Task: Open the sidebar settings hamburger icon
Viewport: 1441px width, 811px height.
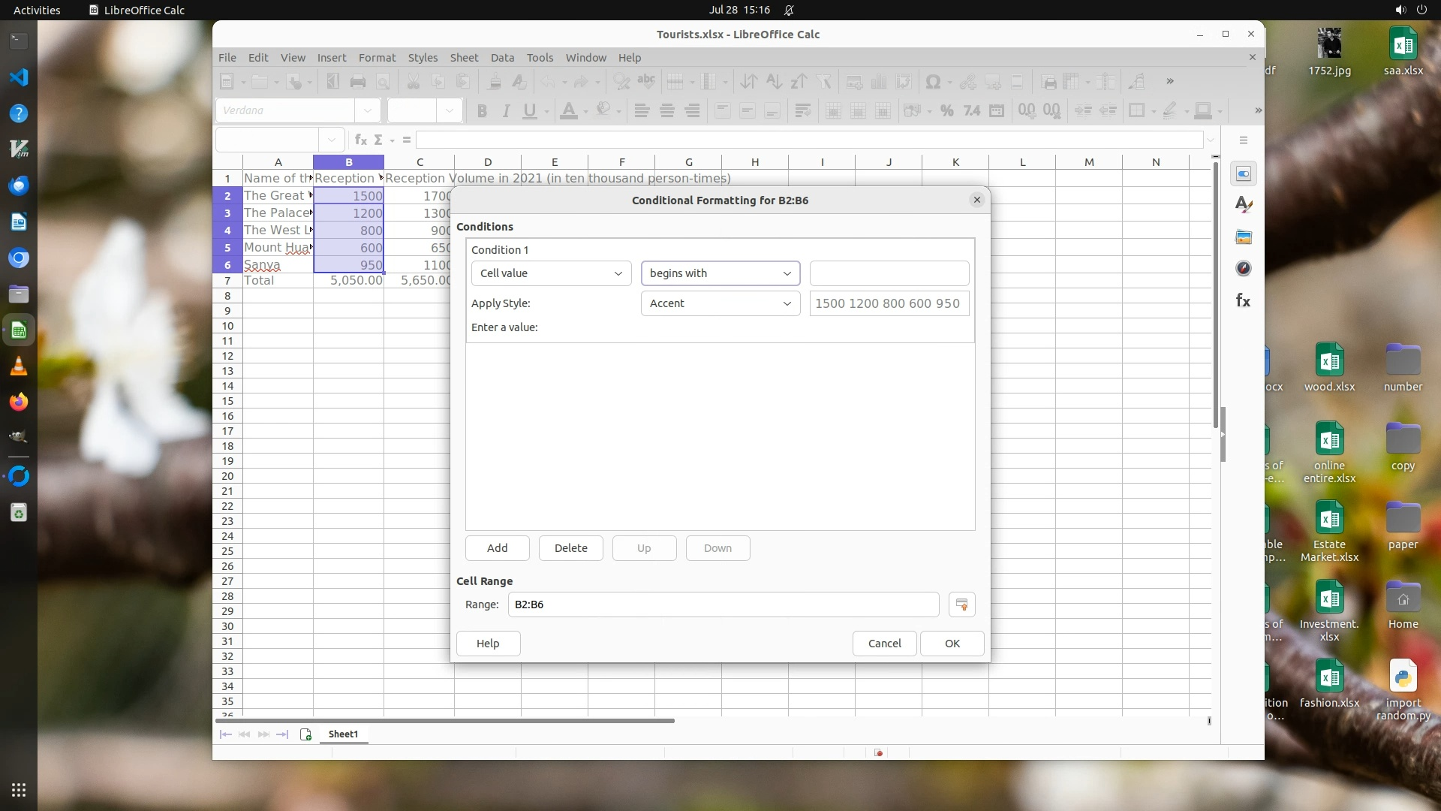Action: (x=1244, y=140)
